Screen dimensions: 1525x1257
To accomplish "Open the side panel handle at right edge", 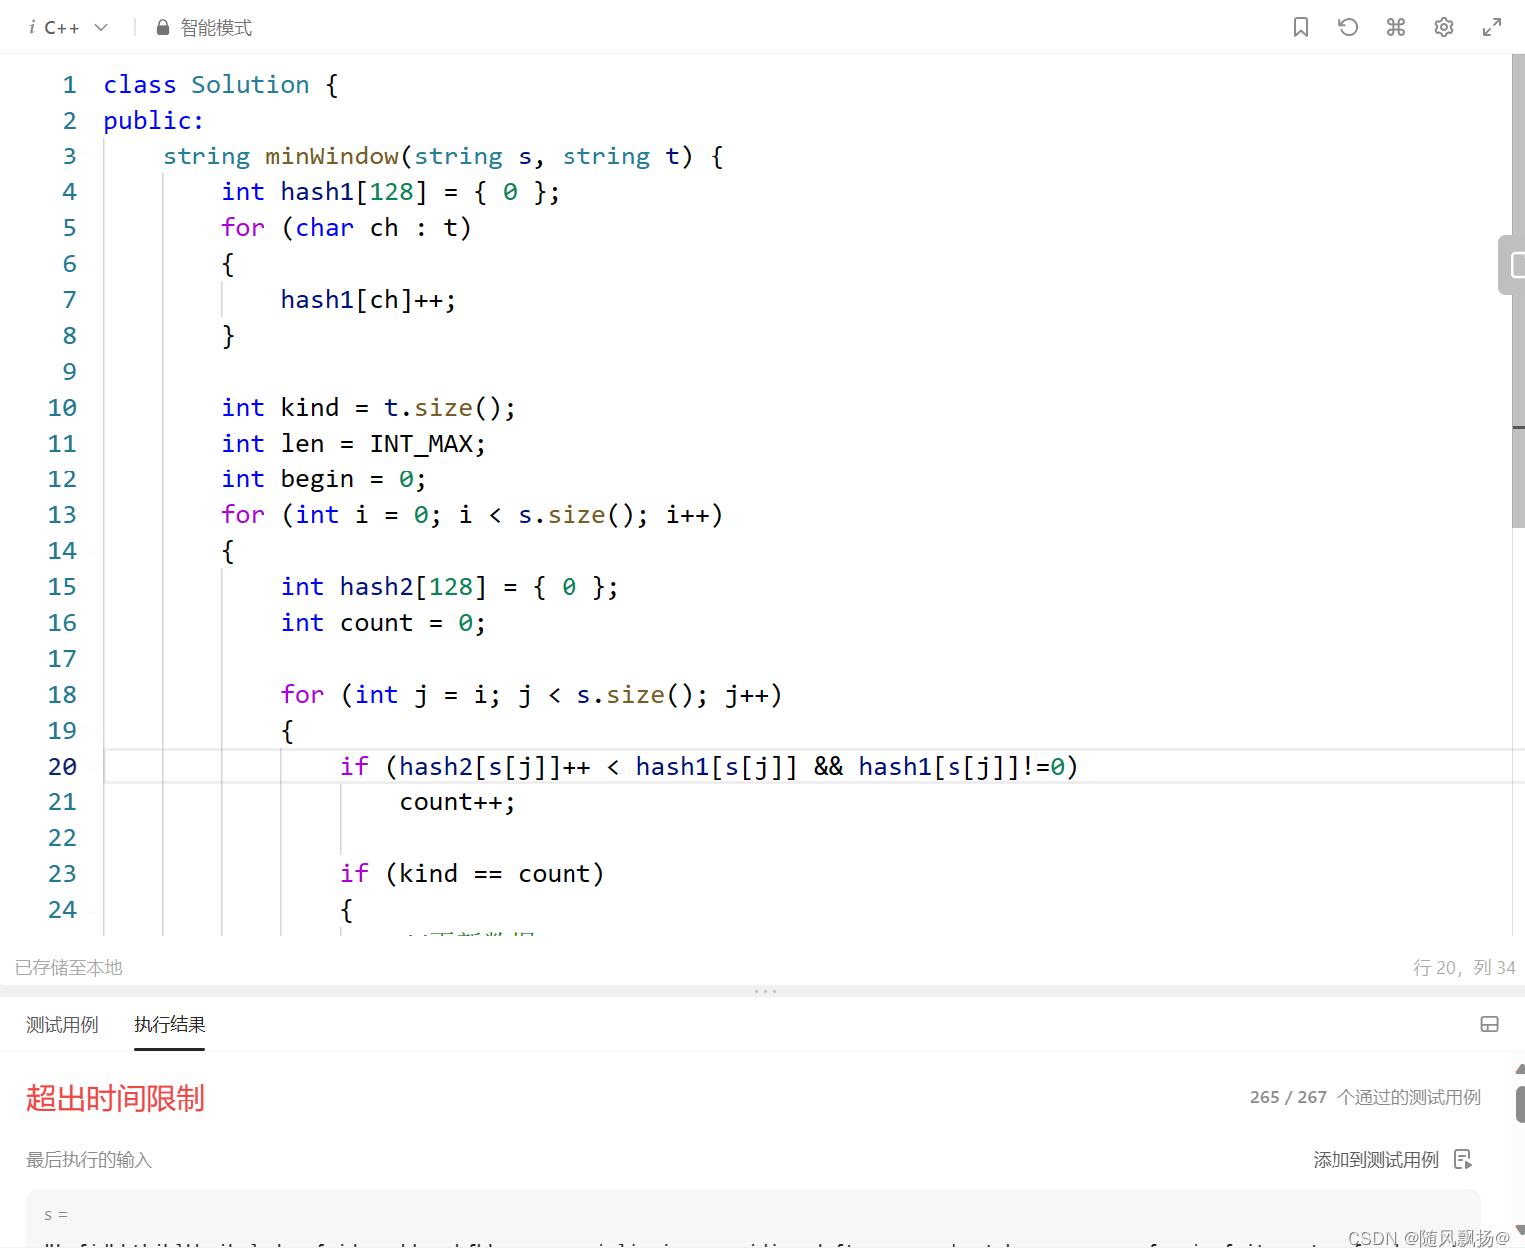I will tap(1512, 265).
